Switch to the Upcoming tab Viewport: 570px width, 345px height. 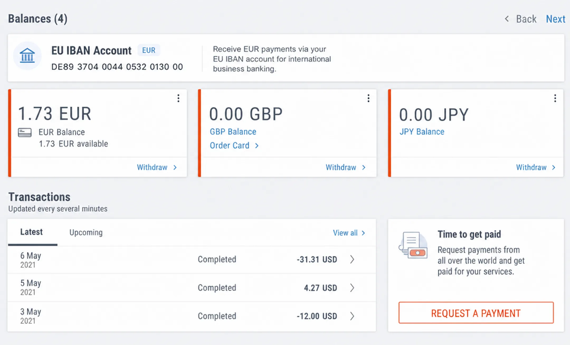pos(86,232)
